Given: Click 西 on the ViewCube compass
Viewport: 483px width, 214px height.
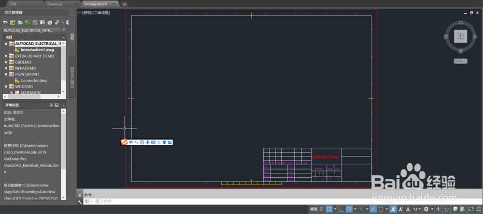Looking at the screenshot, I should (x=446, y=37).
